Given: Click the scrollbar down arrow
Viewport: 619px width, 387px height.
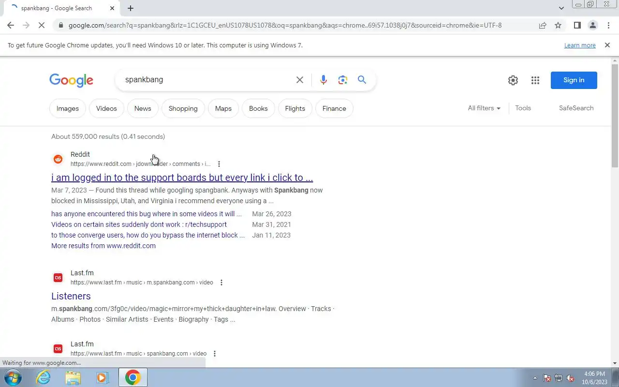Looking at the screenshot, I should coord(615,363).
